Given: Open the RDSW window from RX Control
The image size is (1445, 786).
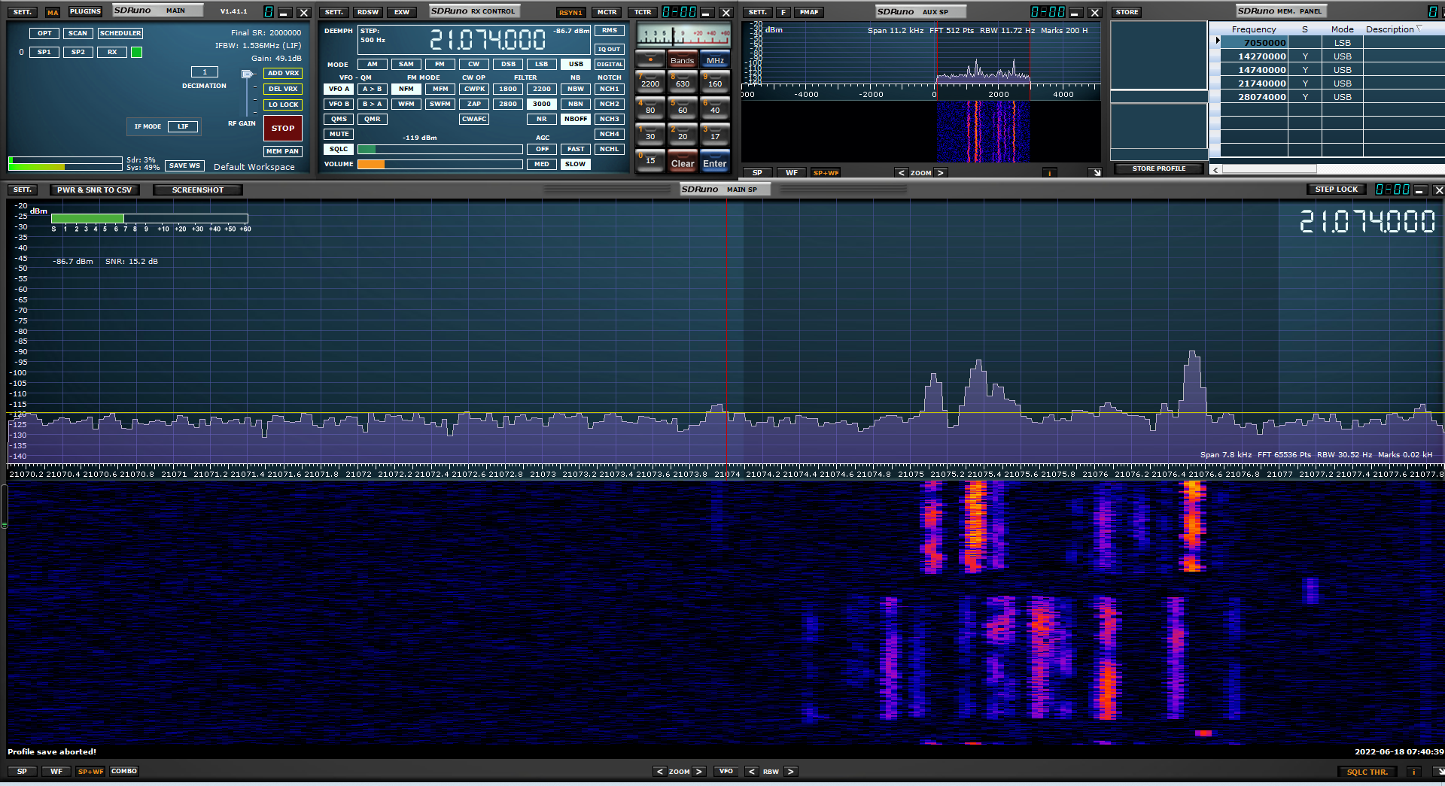Looking at the screenshot, I should tap(368, 12).
